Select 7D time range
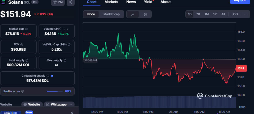This screenshot has height=114, width=254. tap(198, 14)
